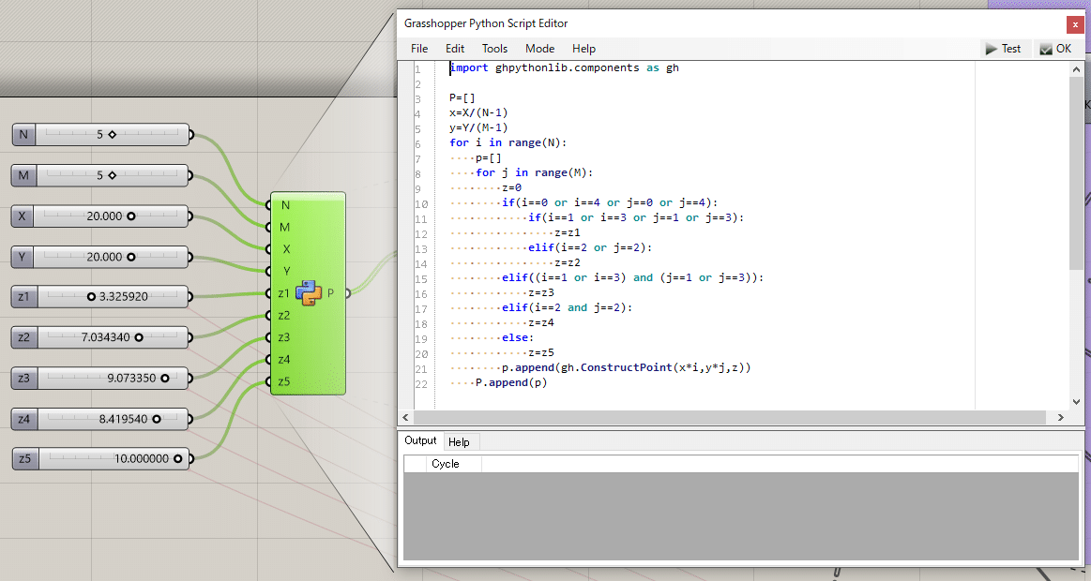Select the z3 slider name label
Screen dimensions: 1091x581
coord(24,379)
